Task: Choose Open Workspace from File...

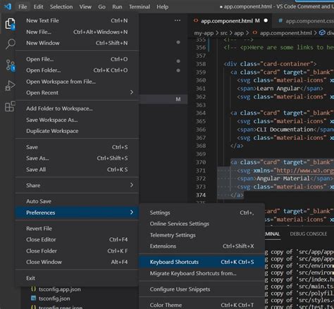Action: [x=77, y=82]
